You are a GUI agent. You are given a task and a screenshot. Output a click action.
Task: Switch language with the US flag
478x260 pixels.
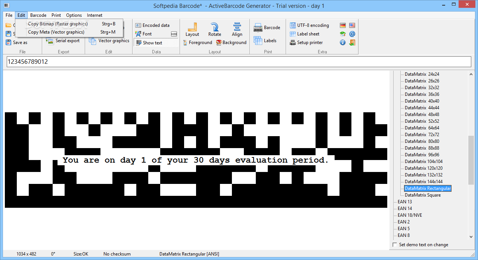352,25
